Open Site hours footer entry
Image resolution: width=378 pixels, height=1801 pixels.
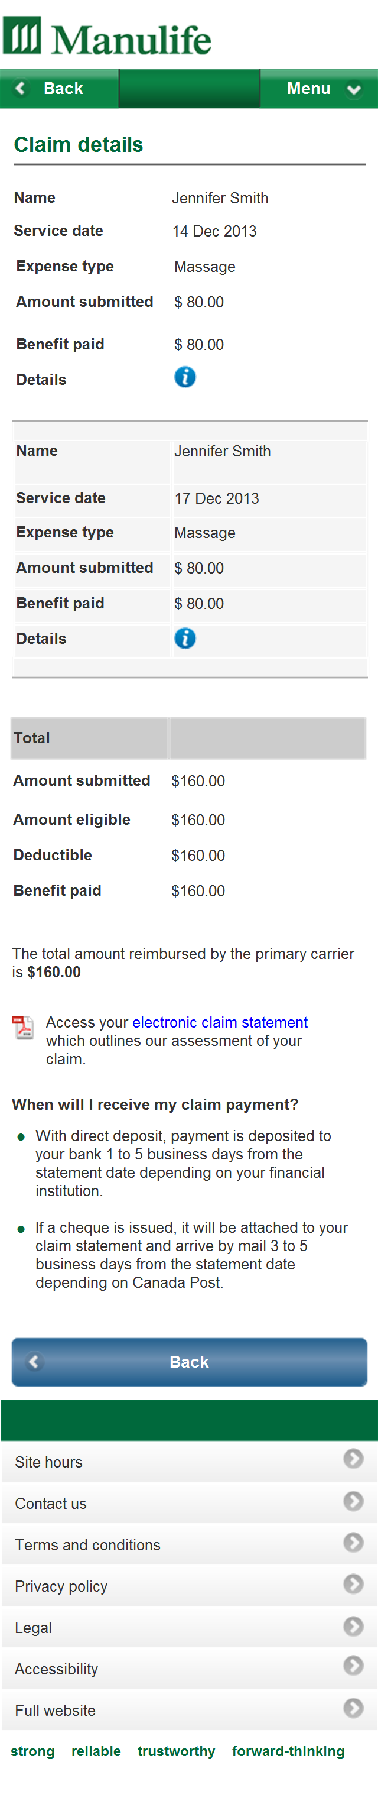(x=190, y=1462)
